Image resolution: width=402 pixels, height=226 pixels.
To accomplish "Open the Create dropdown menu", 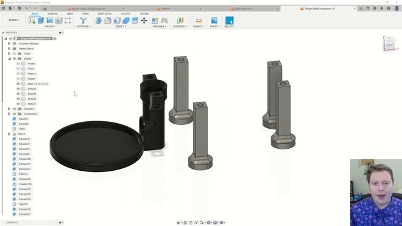I will tap(50, 26).
